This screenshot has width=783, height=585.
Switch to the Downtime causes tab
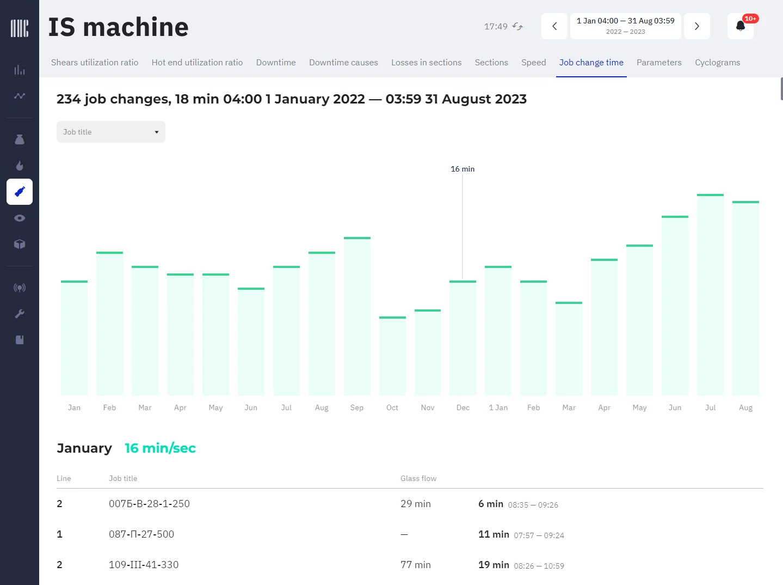pos(343,63)
